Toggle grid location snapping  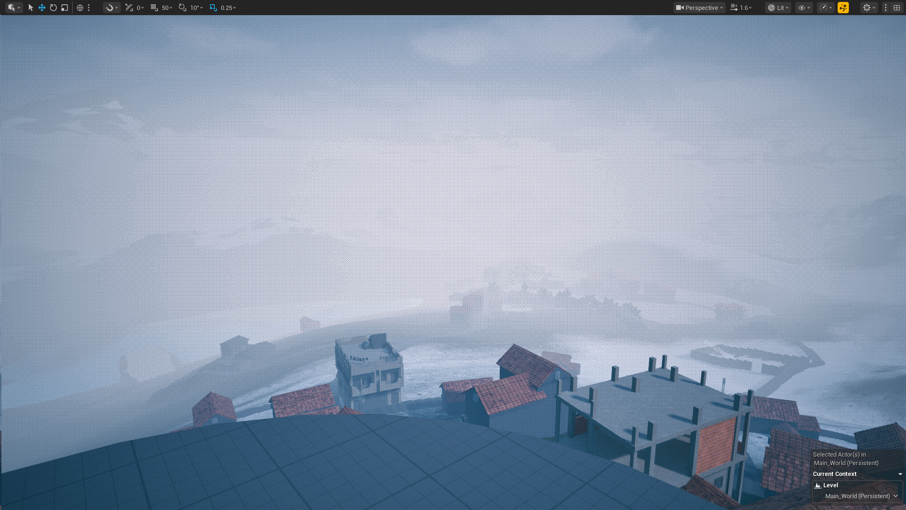point(154,8)
